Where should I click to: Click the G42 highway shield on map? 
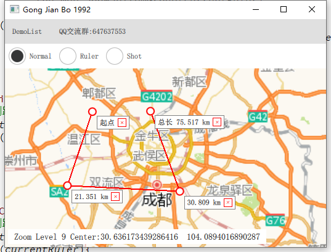coord(258,116)
